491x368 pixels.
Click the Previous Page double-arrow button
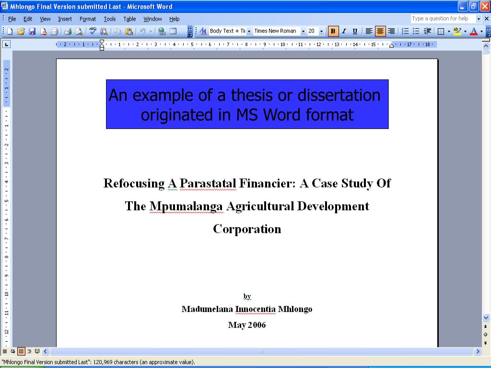(x=486, y=326)
